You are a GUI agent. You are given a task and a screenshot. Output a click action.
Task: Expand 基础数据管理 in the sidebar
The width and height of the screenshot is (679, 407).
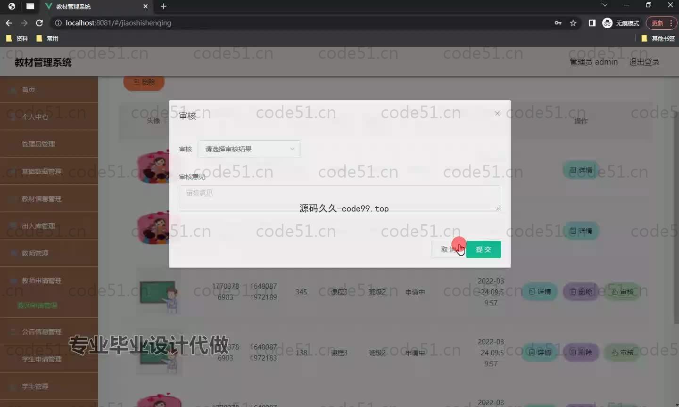coord(49,171)
